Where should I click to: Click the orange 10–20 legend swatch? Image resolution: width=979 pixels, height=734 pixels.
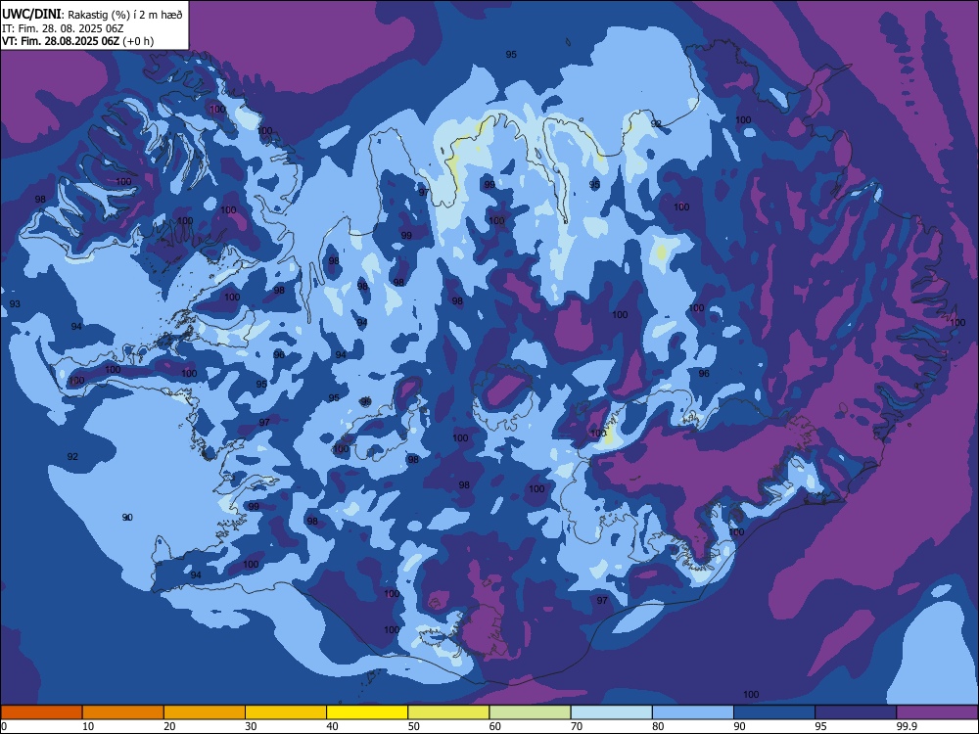tap(123, 712)
